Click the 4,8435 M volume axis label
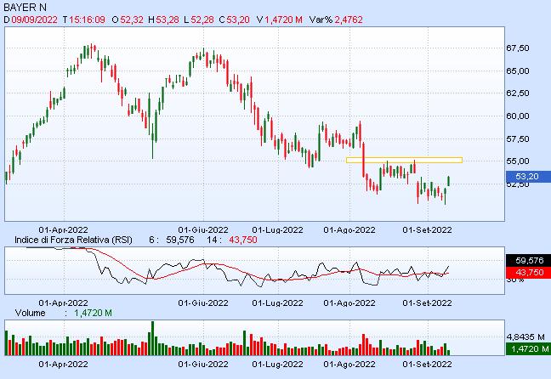This screenshot has width=551, height=379. tap(525, 337)
